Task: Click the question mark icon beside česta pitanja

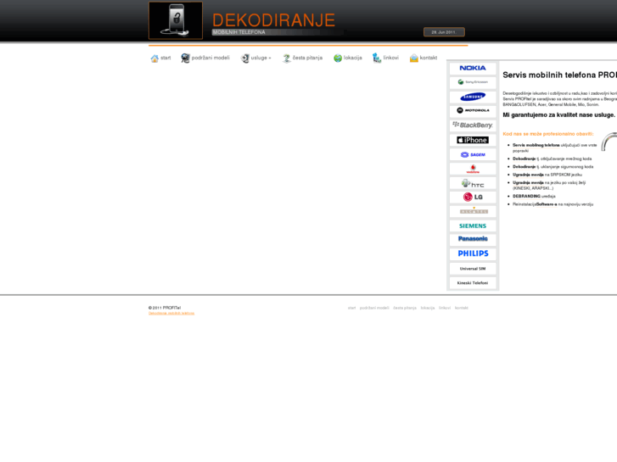Action: click(x=287, y=58)
